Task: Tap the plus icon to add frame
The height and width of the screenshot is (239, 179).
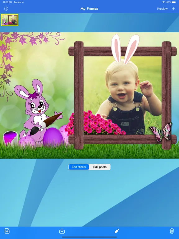Action: coord(173,9)
